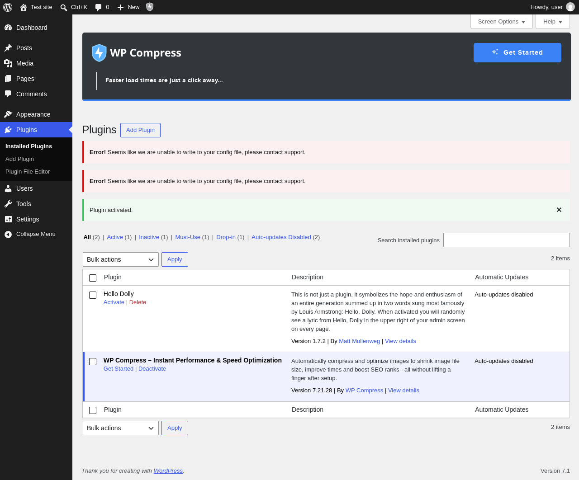Open WordPress link in footer

(x=168, y=471)
